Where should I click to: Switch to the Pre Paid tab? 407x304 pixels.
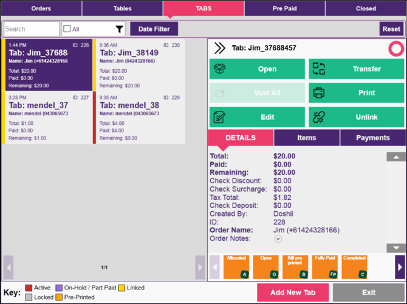284,8
